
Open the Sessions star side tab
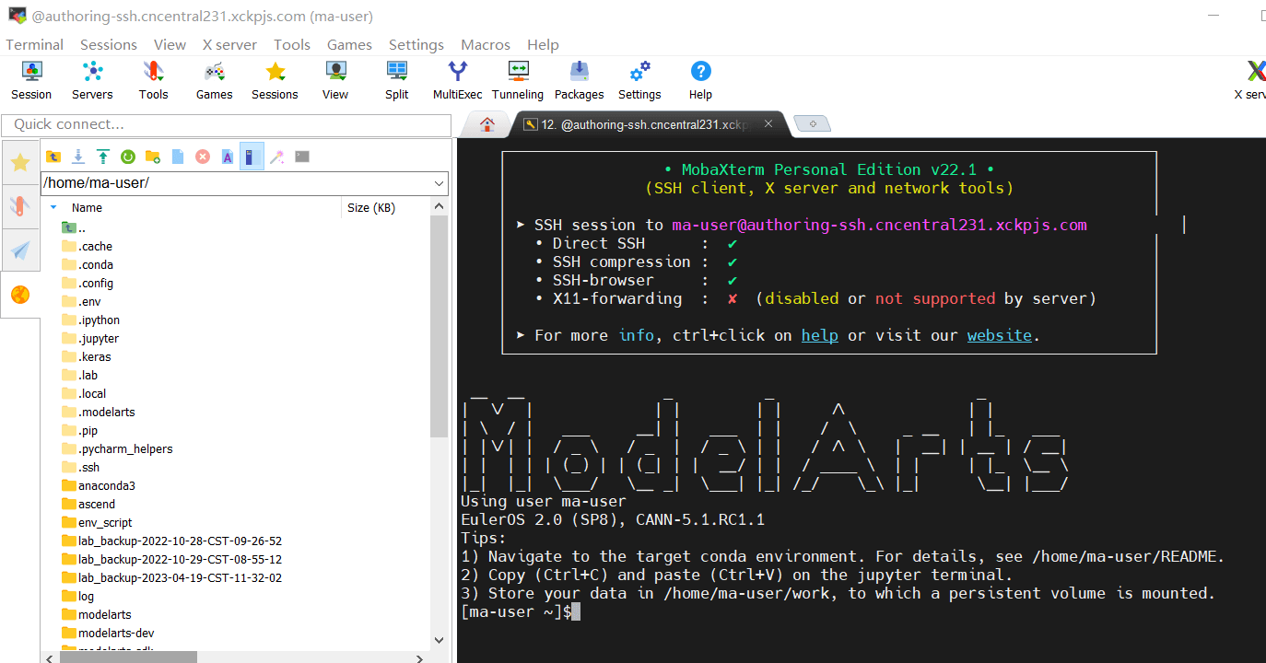click(x=20, y=163)
